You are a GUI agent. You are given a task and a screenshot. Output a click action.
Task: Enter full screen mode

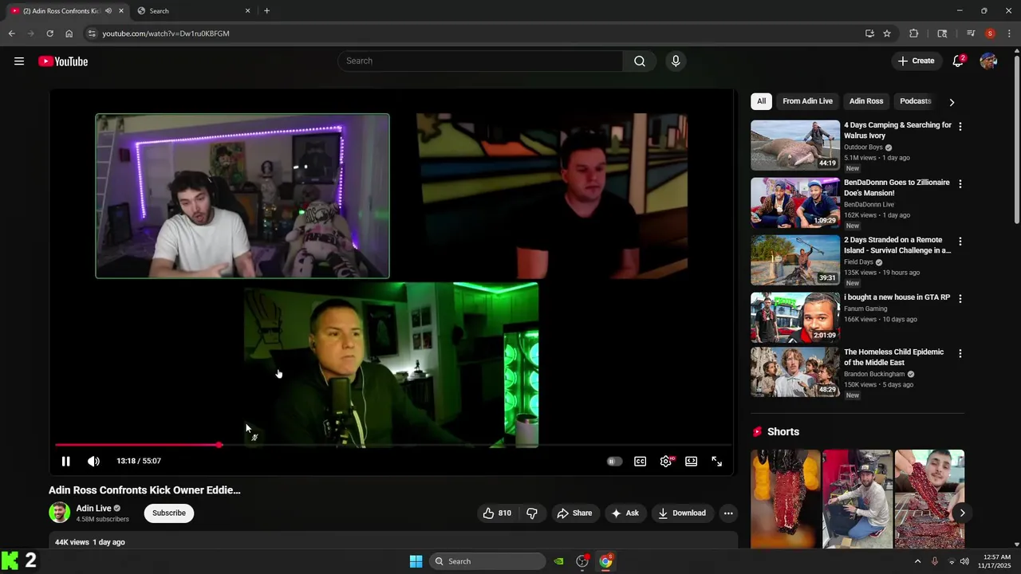pos(717,461)
